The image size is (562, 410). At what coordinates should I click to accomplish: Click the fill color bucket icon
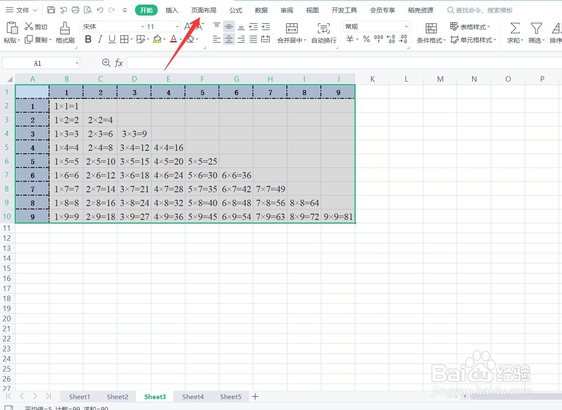pyautogui.click(x=157, y=39)
